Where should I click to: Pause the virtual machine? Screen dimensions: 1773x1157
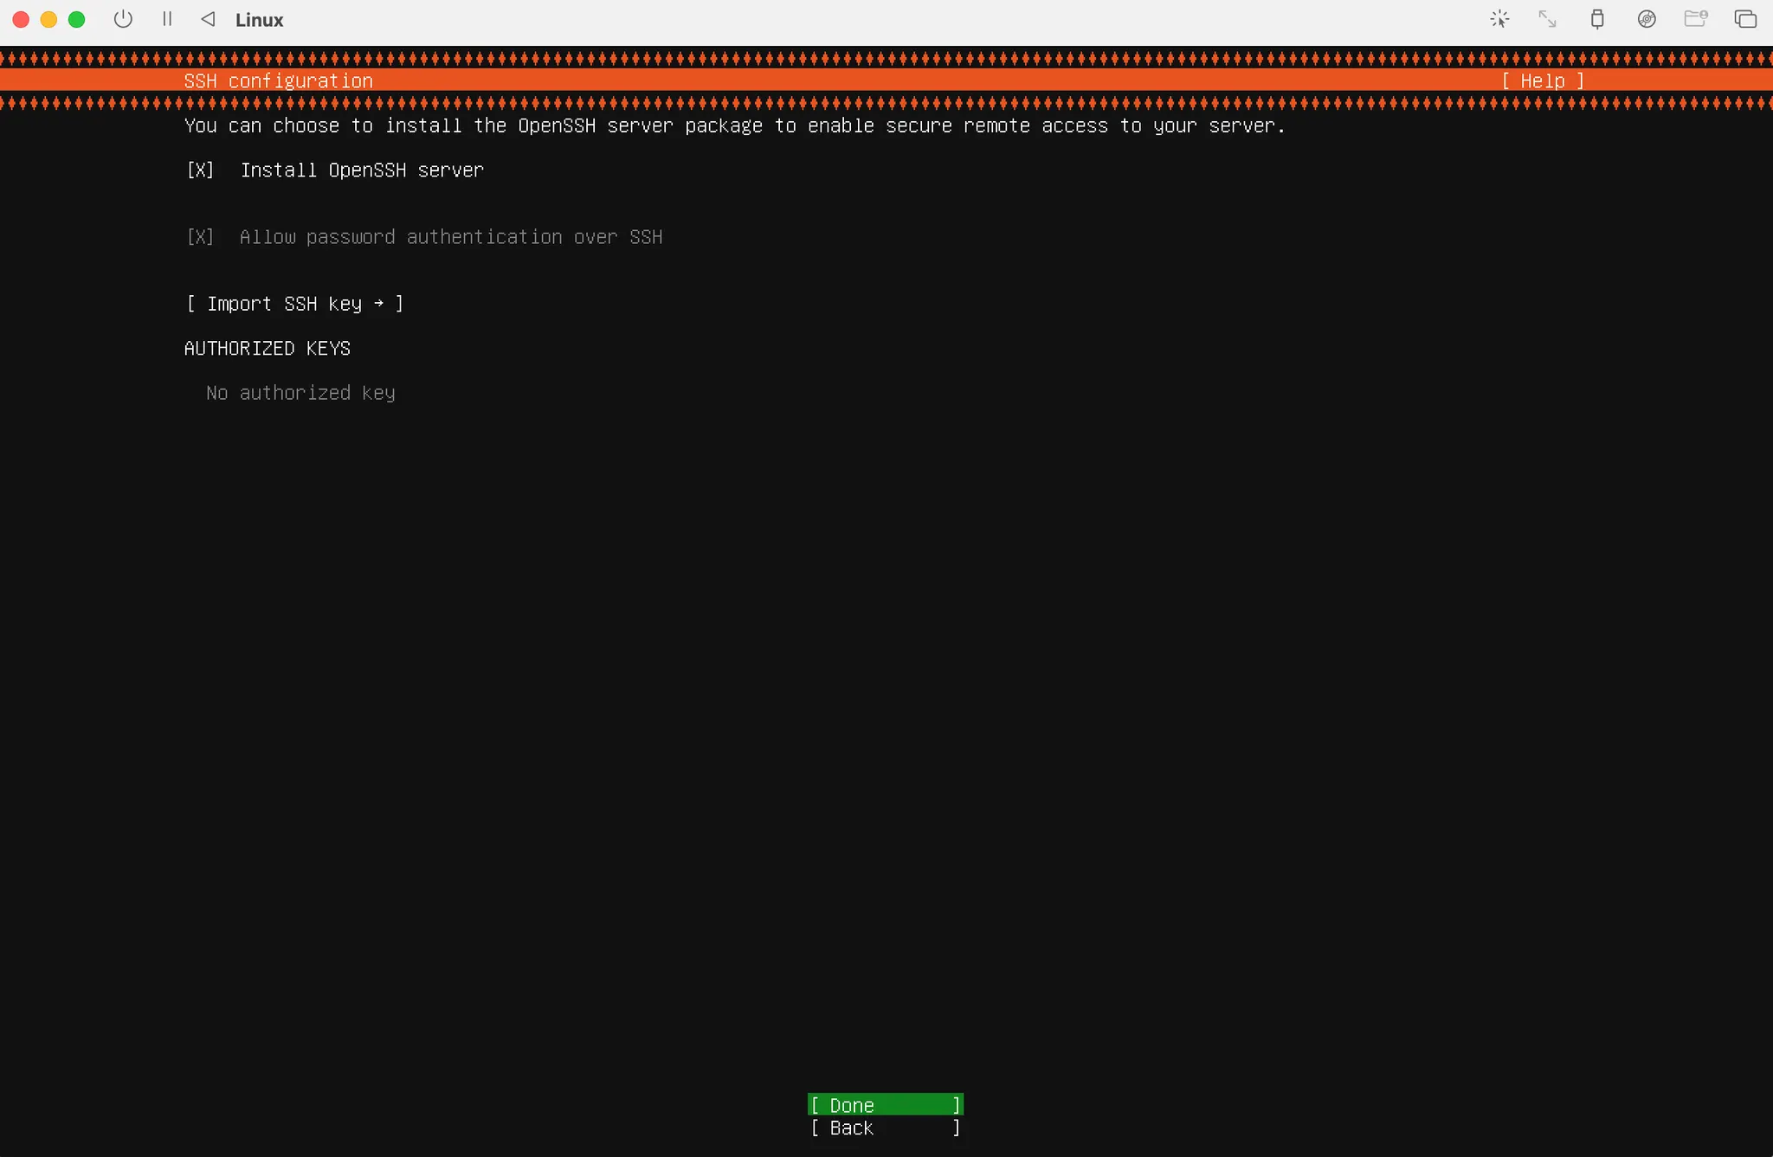tap(167, 19)
